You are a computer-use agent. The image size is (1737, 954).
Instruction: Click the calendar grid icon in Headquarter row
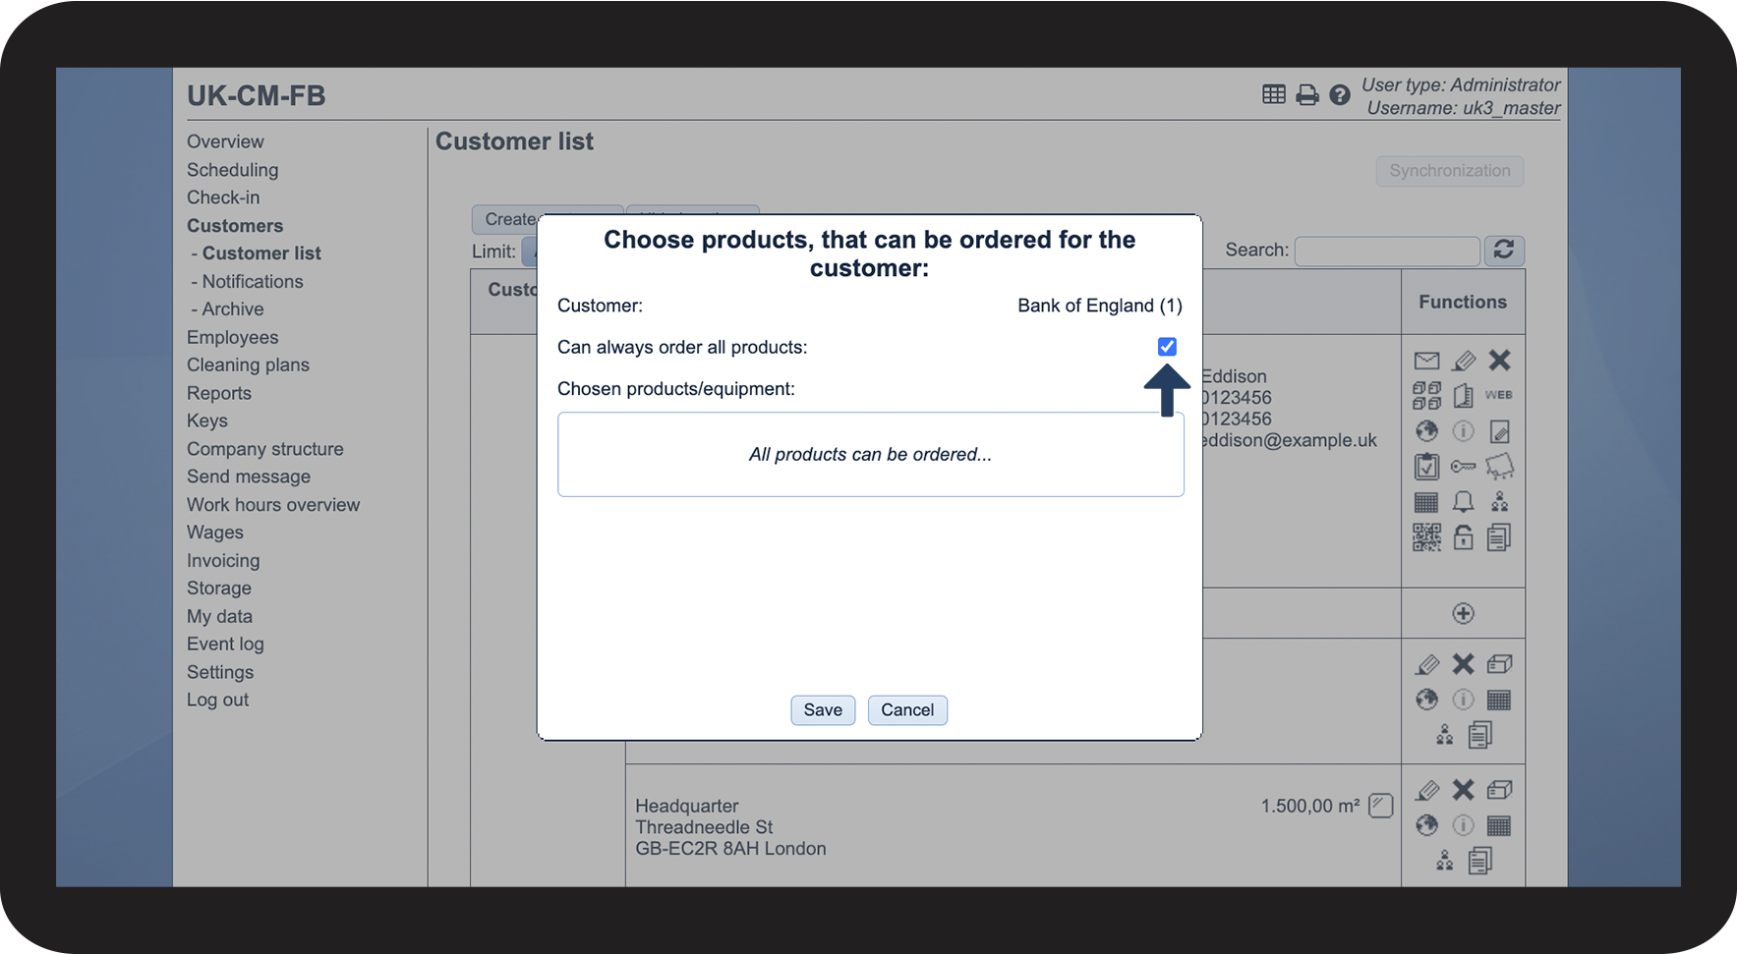tap(1499, 825)
